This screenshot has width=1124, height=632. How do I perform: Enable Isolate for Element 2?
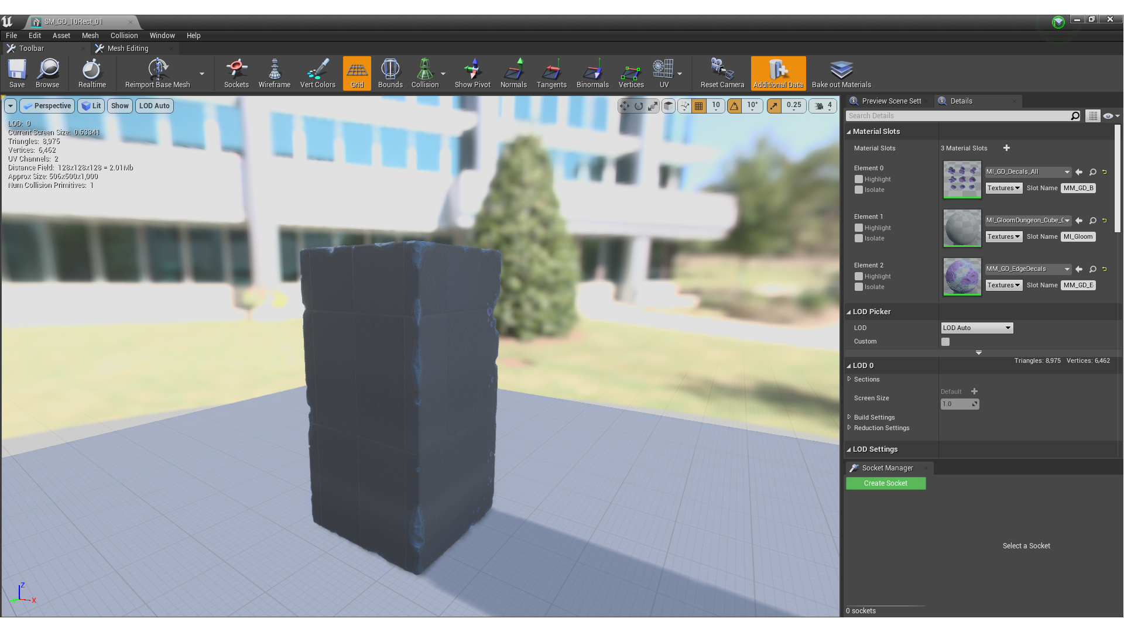pos(859,287)
